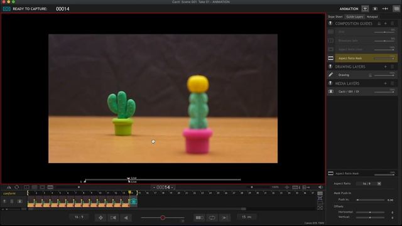Image resolution: width=402 pixels, height=226 pixels.
Task: Click the fit timeline expand icon at right
Action: [x=320, y=198]
